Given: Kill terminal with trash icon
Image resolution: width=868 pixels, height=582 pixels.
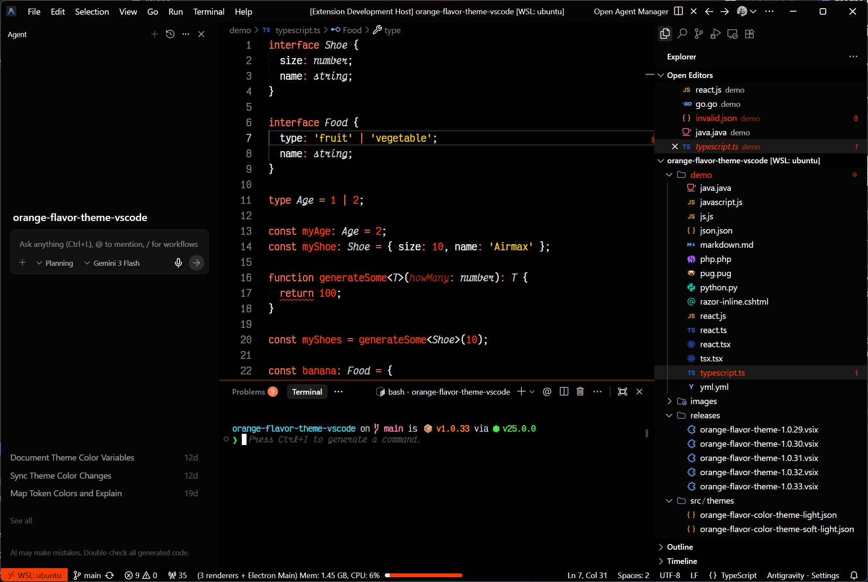Looking at the screenshot, I should [581, 392].
